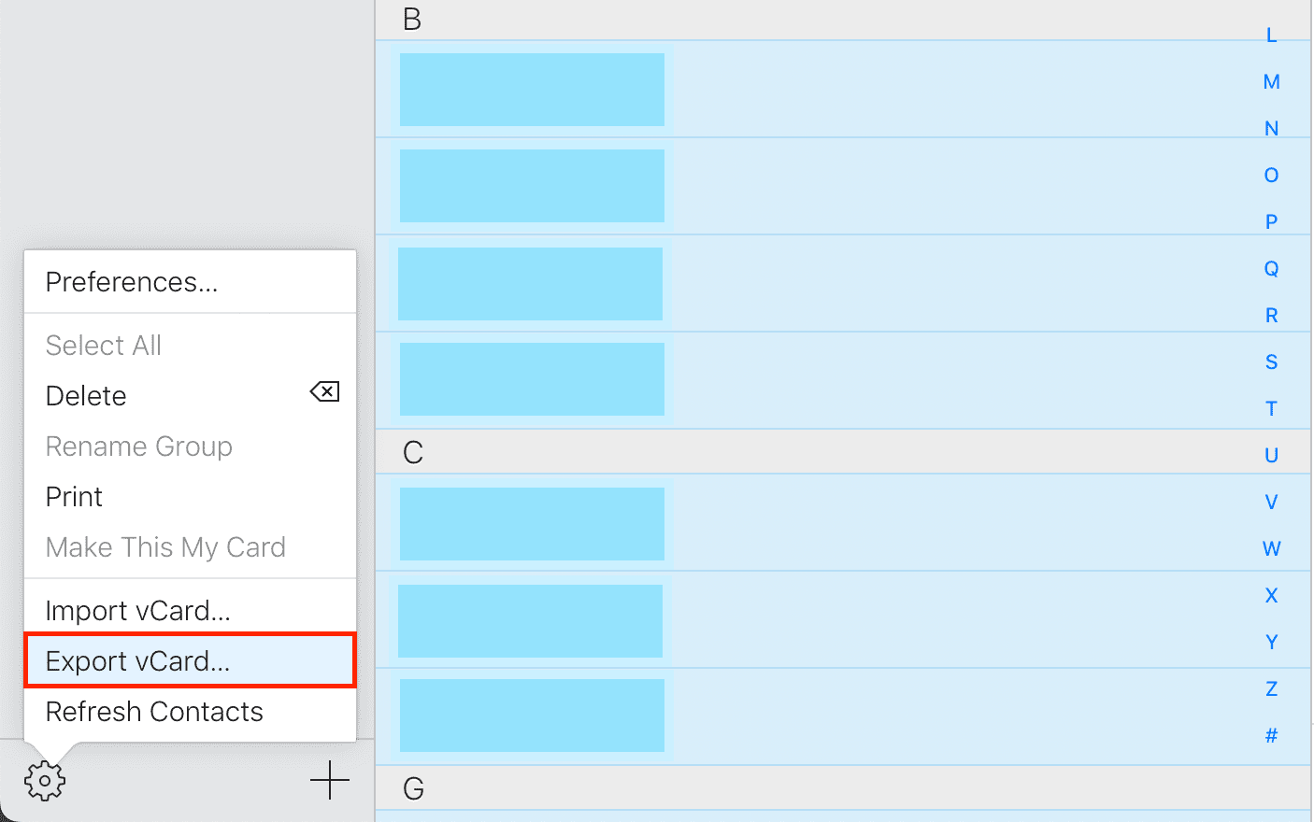Jump to letter Z in index
Screen dimensions: 1314x822
(x=1271, y=689)
